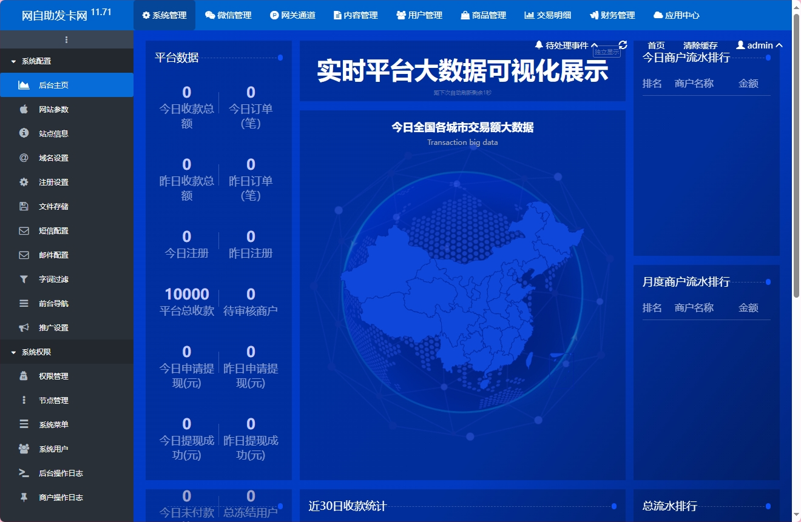Click the hamburger icon beside 前台导航
Screen dimensions: 801x522
[24, 303]
